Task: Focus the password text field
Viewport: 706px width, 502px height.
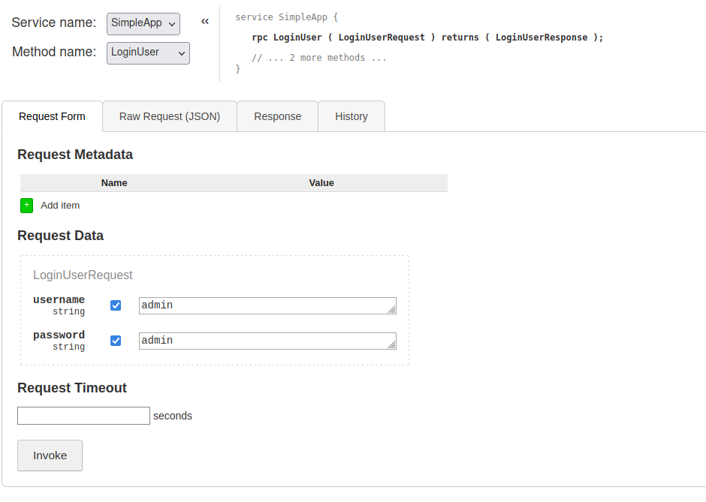Action: point(263,341)
